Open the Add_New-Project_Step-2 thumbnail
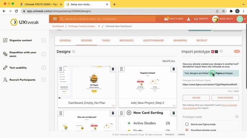Image resolution: width=247 pixels, height=138 pixels. pyautogui.click(x=147, y=82)
